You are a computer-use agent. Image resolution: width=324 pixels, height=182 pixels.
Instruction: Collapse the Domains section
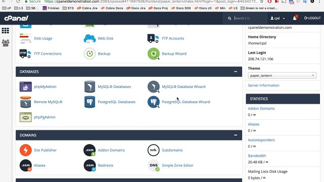coord(235,135)
